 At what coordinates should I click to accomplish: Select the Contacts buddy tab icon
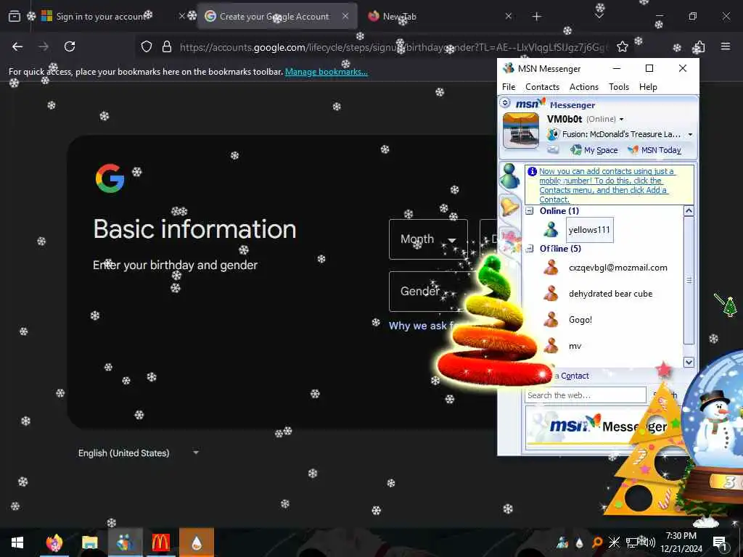click(509, 176)
